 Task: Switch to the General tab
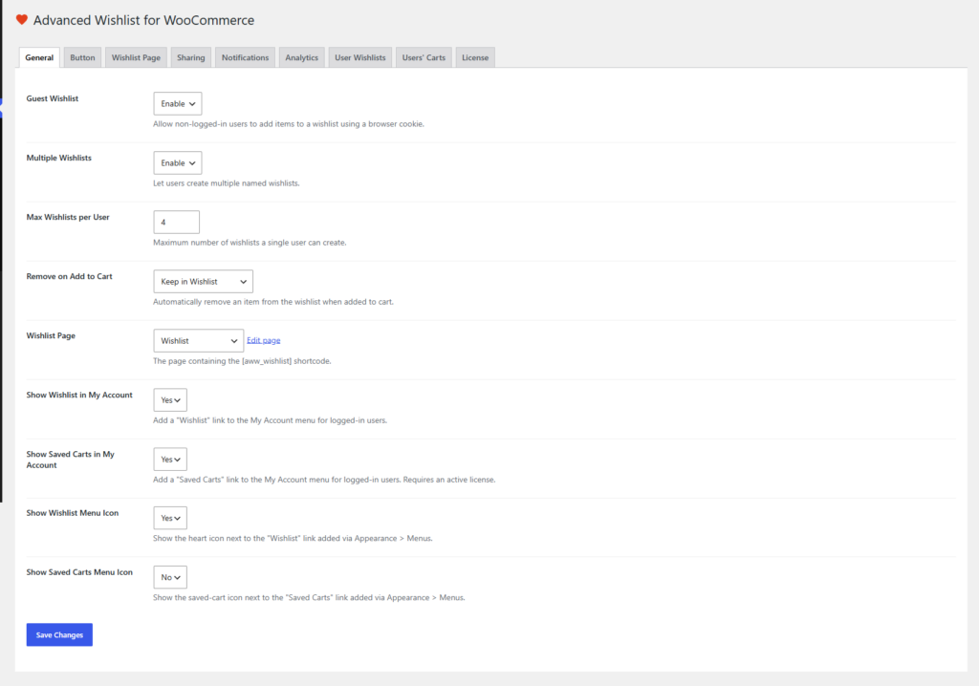(39, 57)
